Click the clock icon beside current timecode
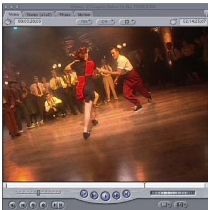 (173, 22)
